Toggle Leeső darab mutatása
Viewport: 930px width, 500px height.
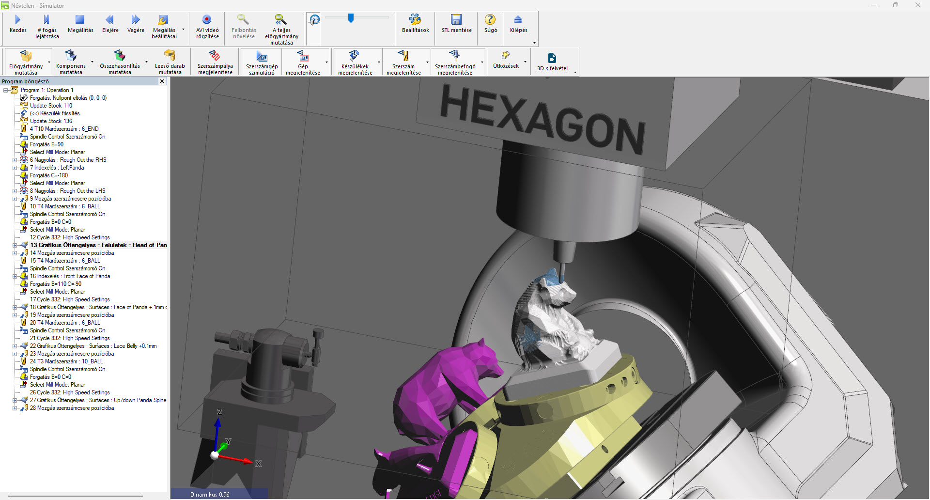[x=170, y=62]
